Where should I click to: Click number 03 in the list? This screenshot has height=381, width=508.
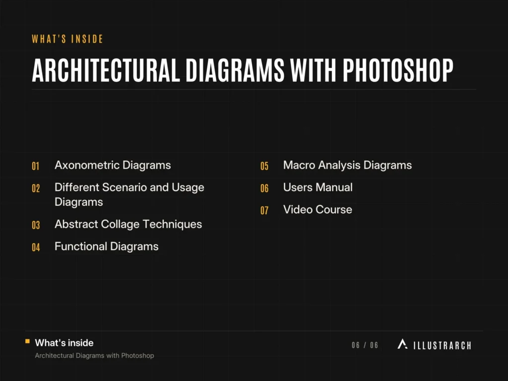(x=36, y=225)
